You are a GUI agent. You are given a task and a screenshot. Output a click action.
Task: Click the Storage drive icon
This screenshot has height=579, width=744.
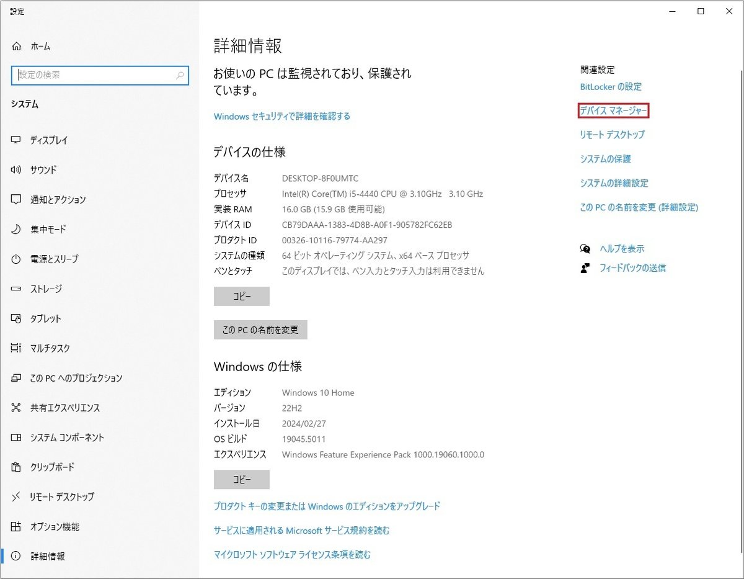point(17,289)
